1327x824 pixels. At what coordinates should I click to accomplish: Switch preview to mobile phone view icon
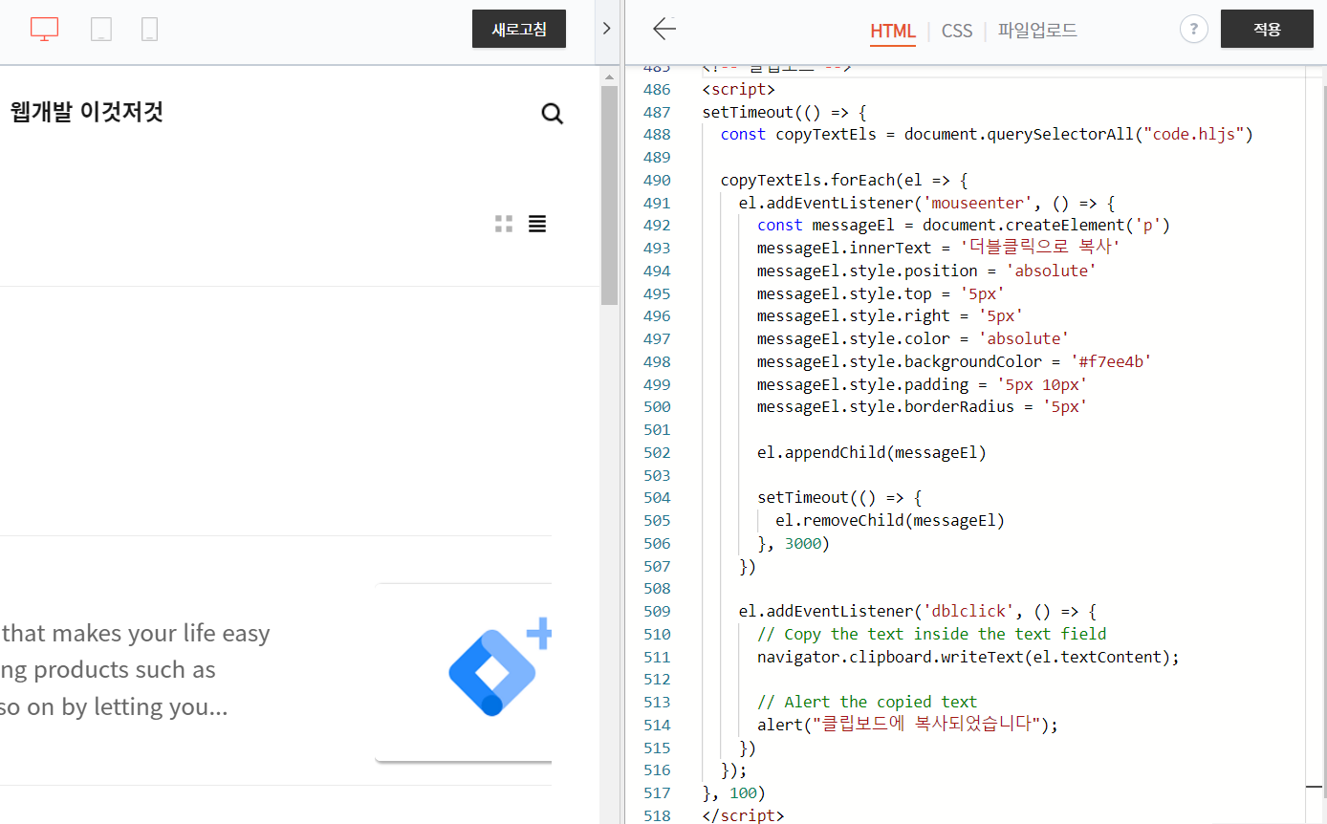click(149, 29)
